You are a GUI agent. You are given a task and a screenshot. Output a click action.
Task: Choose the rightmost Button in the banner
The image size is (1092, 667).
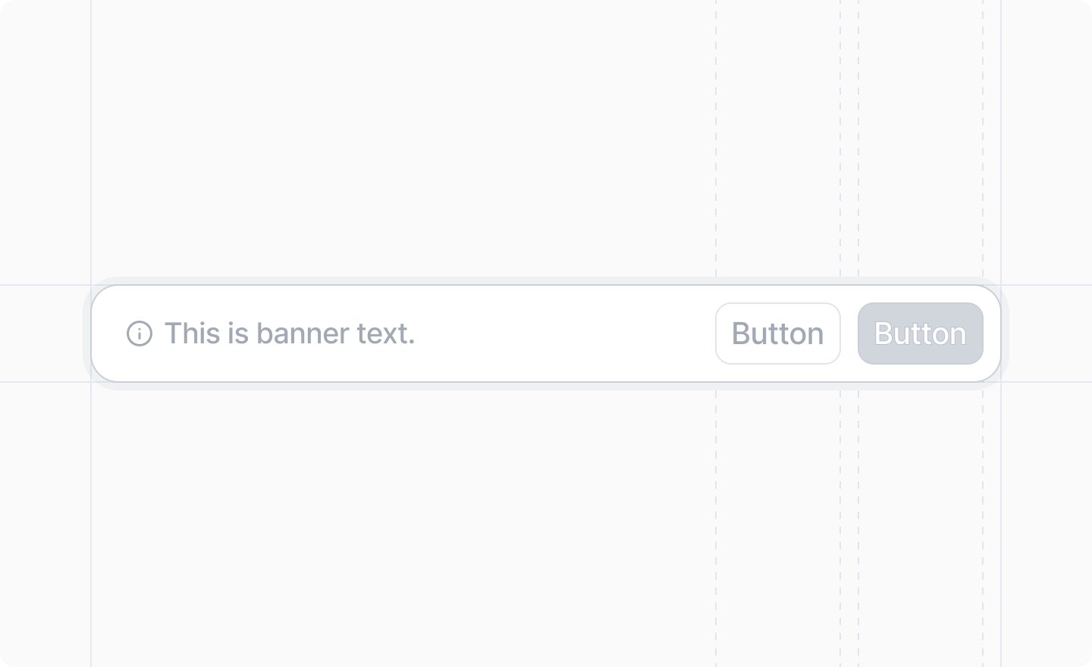pos(921,333)
